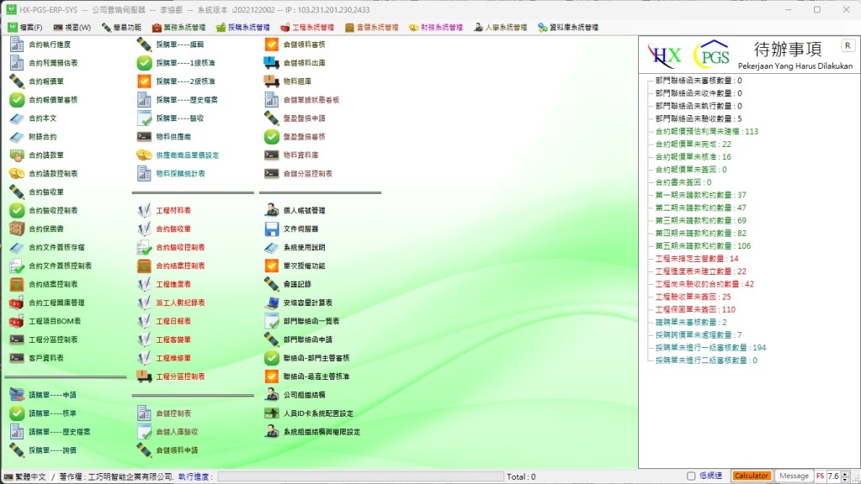Expand the 人事系統管理 menu

(500, 27)
